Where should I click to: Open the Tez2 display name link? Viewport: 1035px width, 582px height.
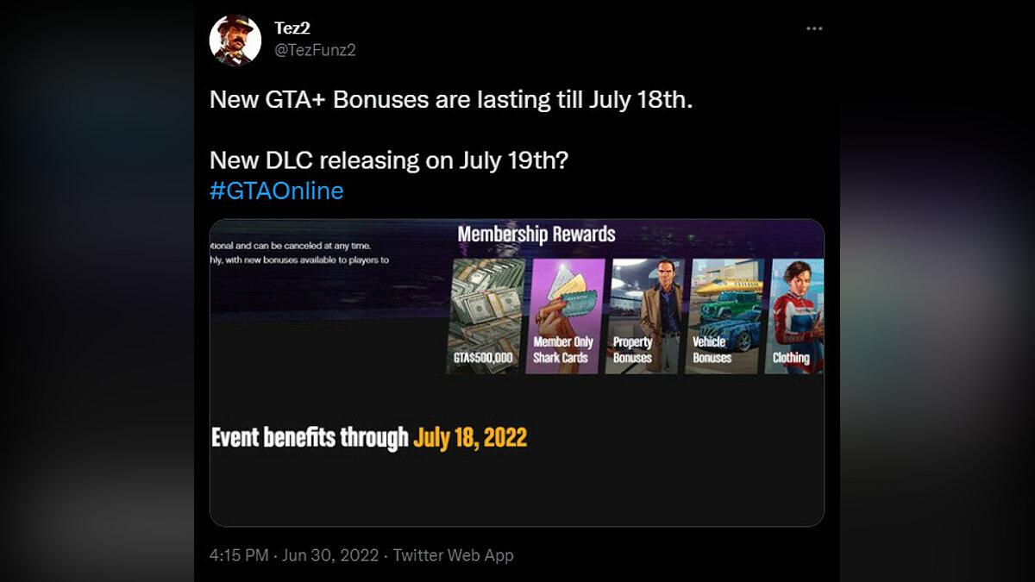292,28
